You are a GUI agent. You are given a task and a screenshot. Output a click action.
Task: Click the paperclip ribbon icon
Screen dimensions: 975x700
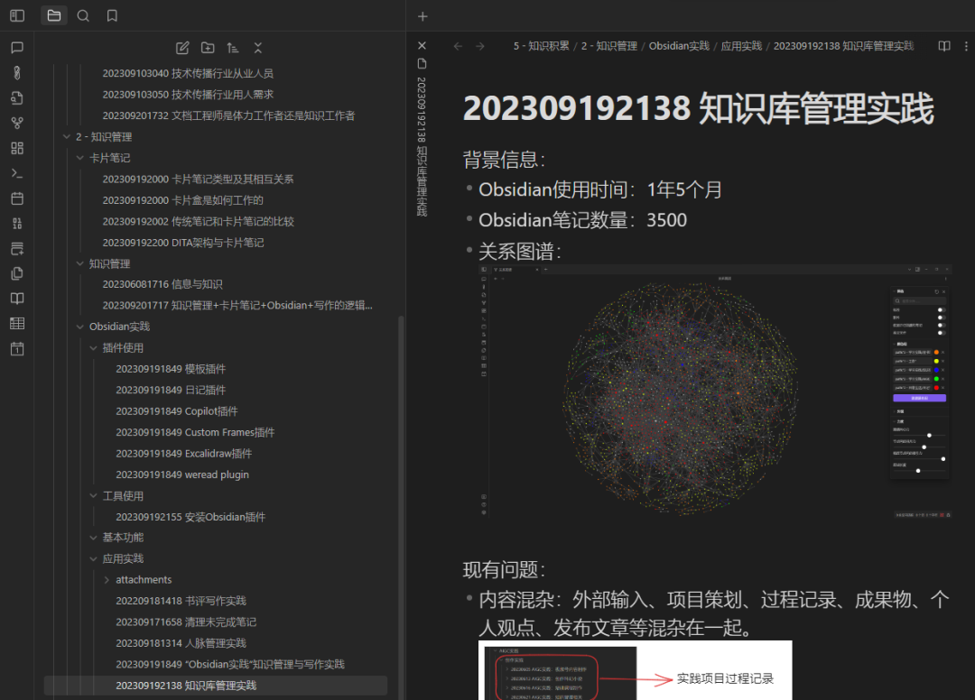(x=17, y=73)
